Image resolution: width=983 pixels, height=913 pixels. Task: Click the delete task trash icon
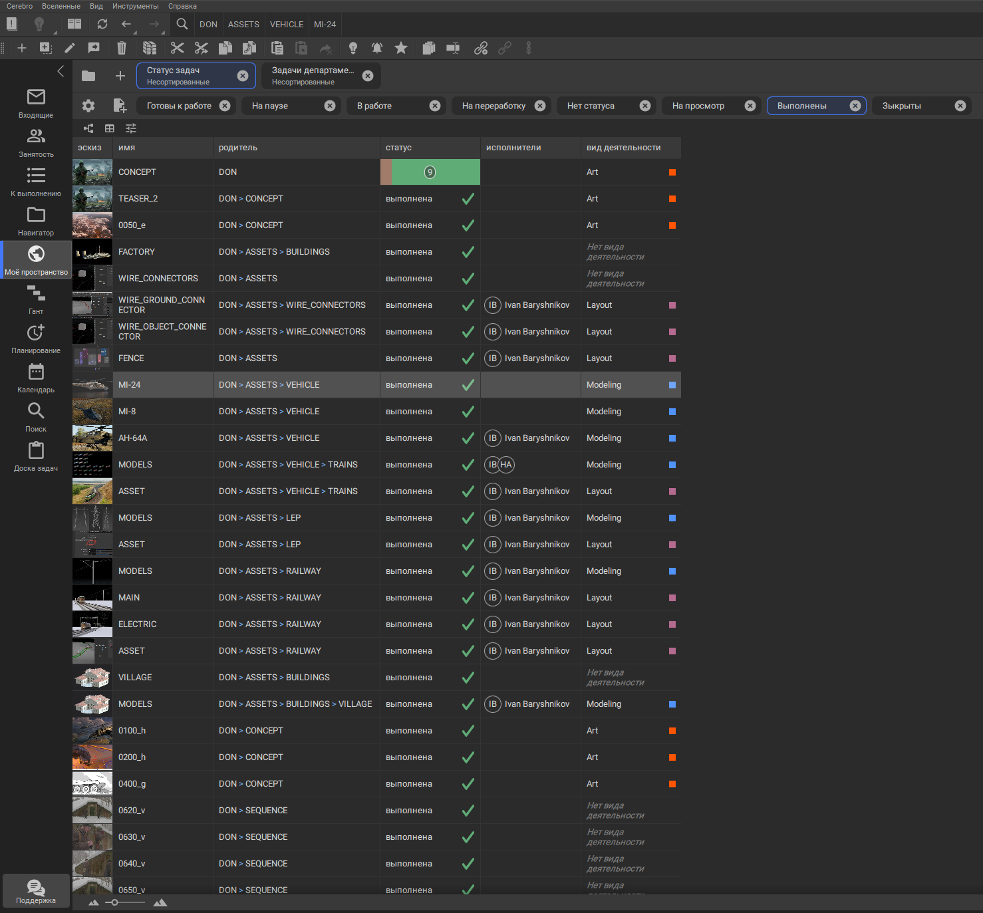click(121, 48)
